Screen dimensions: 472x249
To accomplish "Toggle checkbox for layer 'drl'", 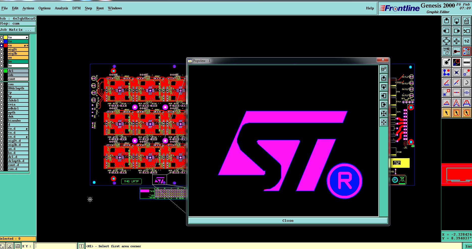I will 2,71.
